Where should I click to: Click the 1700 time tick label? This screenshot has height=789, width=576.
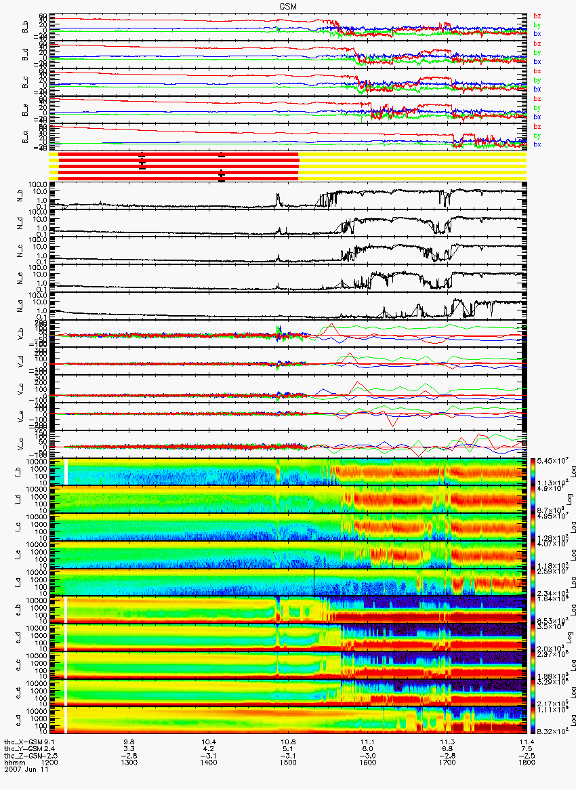(447, 763)
